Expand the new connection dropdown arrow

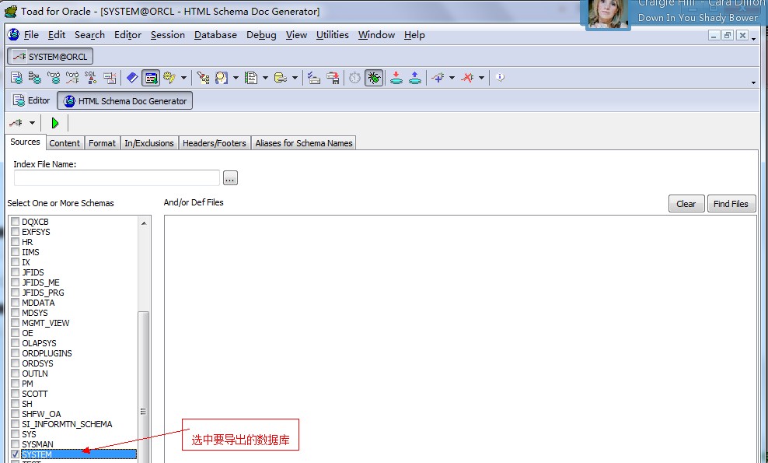452,78
